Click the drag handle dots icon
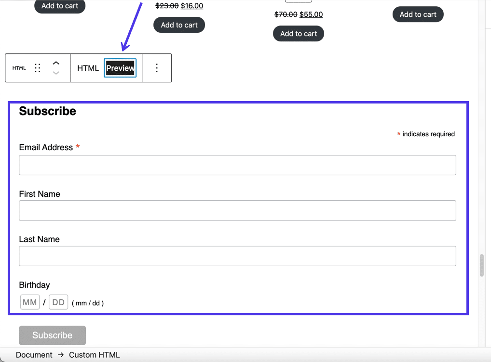Viewport: 491px width, 362px height. [38, 68]
